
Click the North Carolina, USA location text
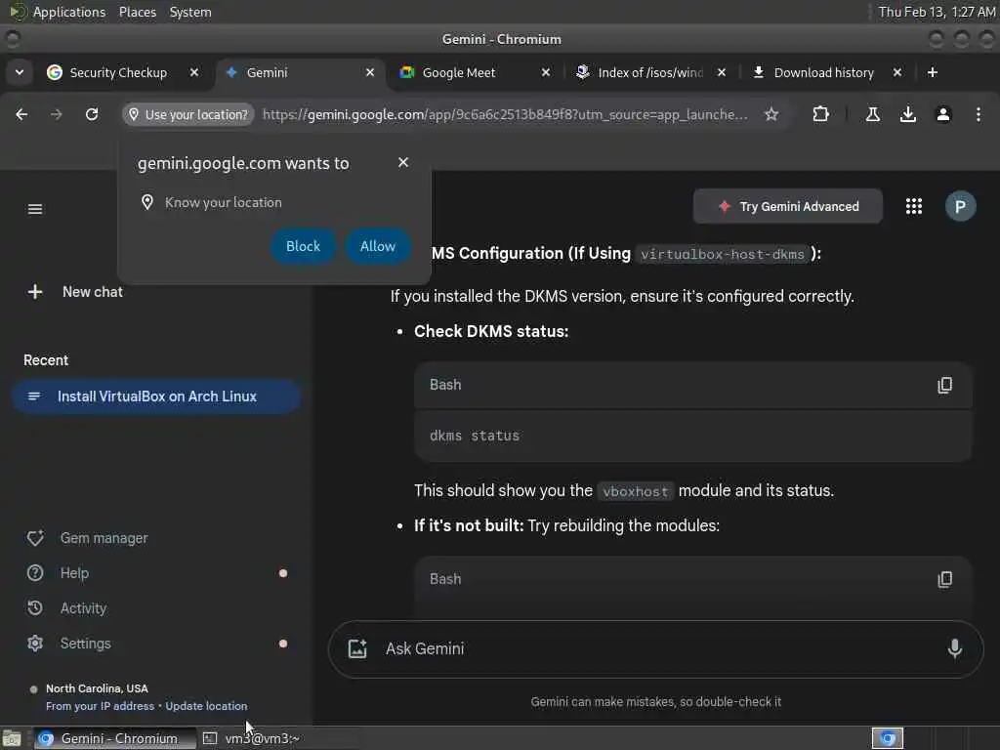(97, 688)
